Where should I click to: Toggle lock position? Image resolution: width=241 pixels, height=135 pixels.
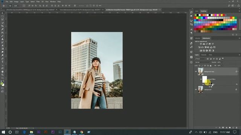click(205, 66)
